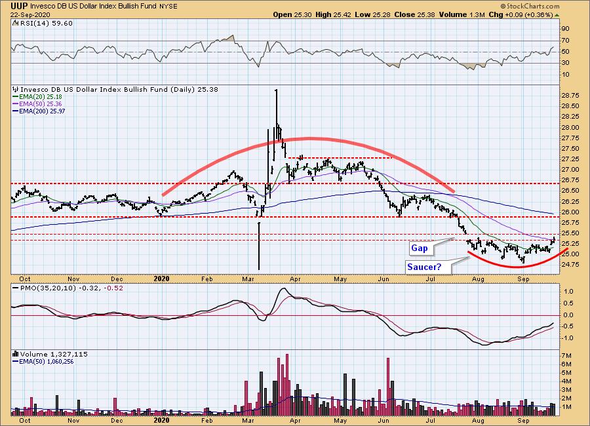Click the StockCharts.com label
Viewport: 590px width, 426px height.
tap(530, 7)
